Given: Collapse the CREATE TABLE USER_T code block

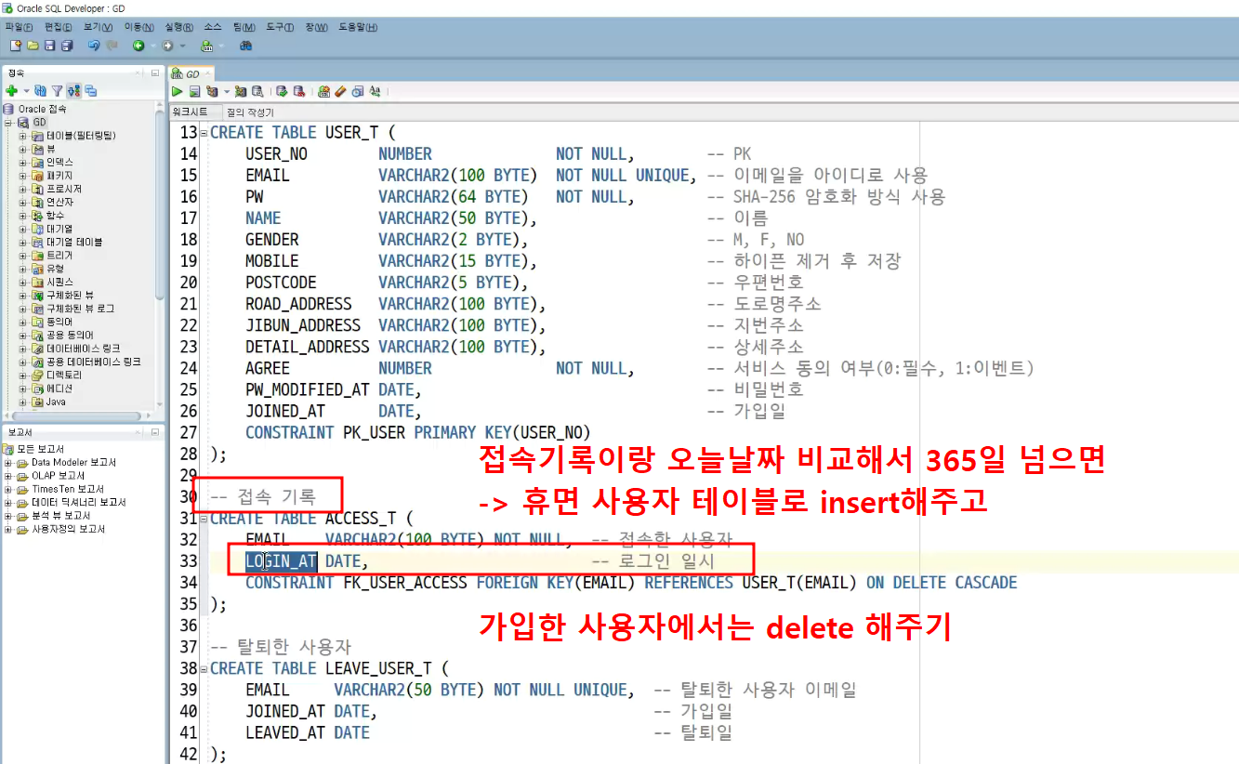Looking at the screenshot, I should point(204,133).
